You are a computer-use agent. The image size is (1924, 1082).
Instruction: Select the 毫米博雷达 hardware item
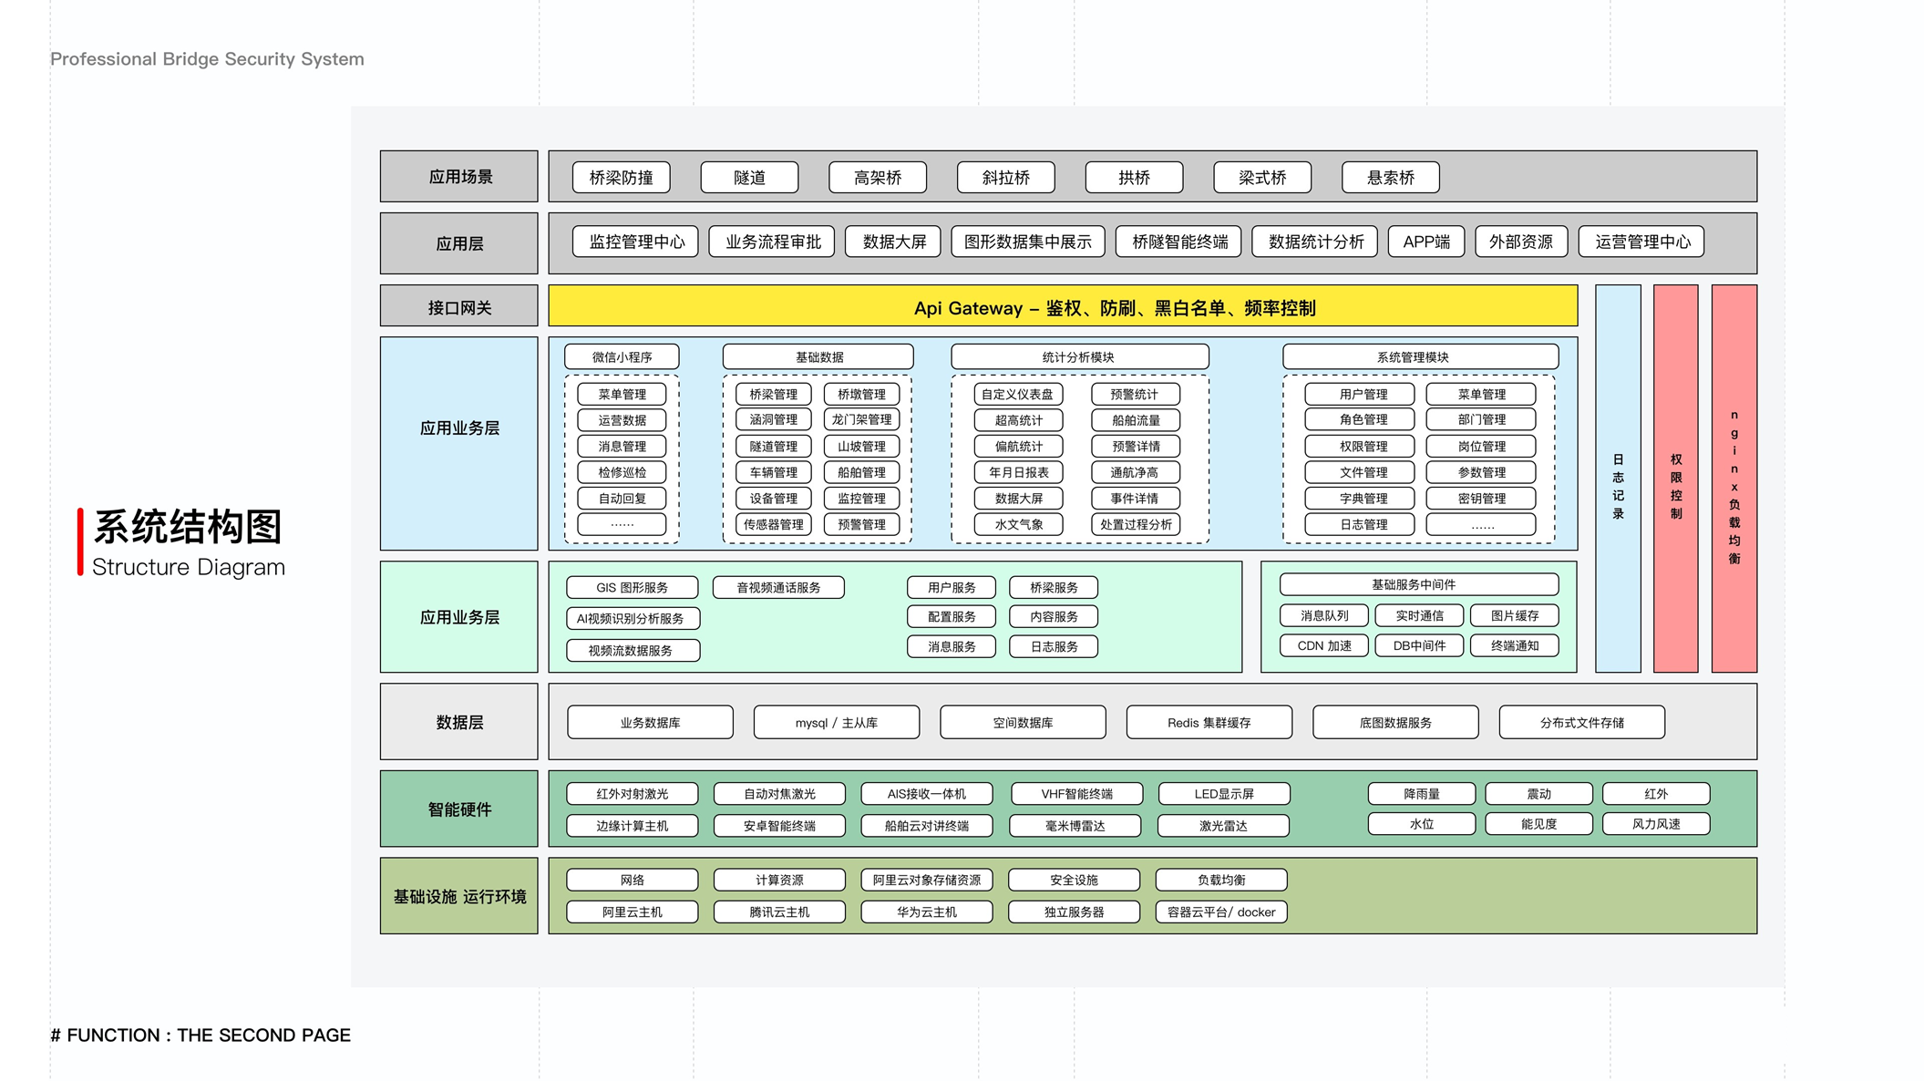click(1075, 826)
